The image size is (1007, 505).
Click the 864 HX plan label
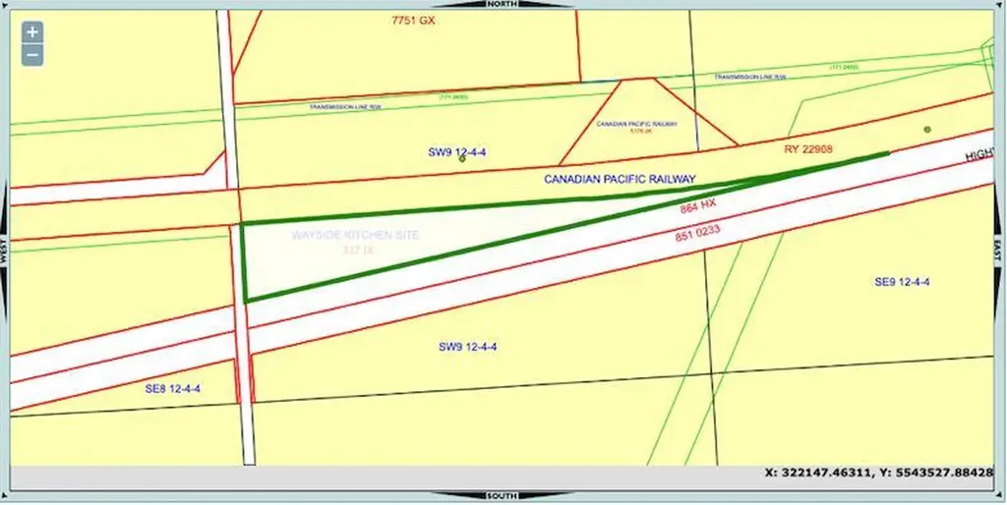point(697,206)
